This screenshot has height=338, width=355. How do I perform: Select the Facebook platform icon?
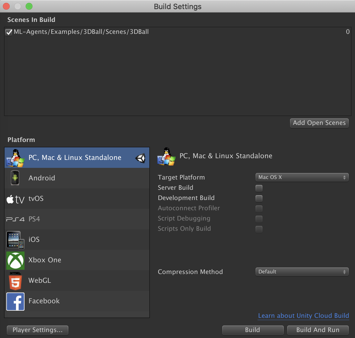coord(15,301)
